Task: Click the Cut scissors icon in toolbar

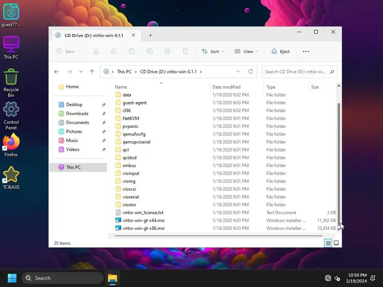Action: 95,52
